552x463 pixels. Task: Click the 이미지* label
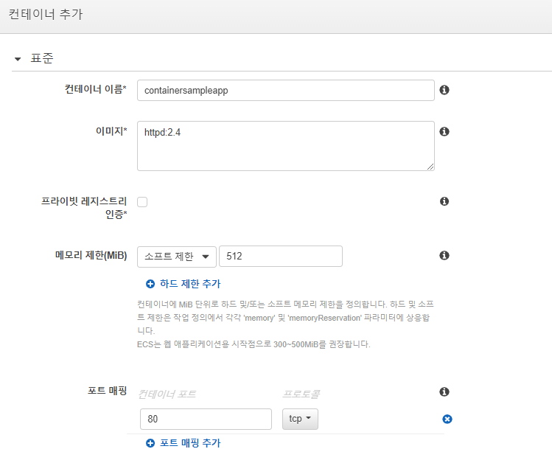tap(111, 131)
